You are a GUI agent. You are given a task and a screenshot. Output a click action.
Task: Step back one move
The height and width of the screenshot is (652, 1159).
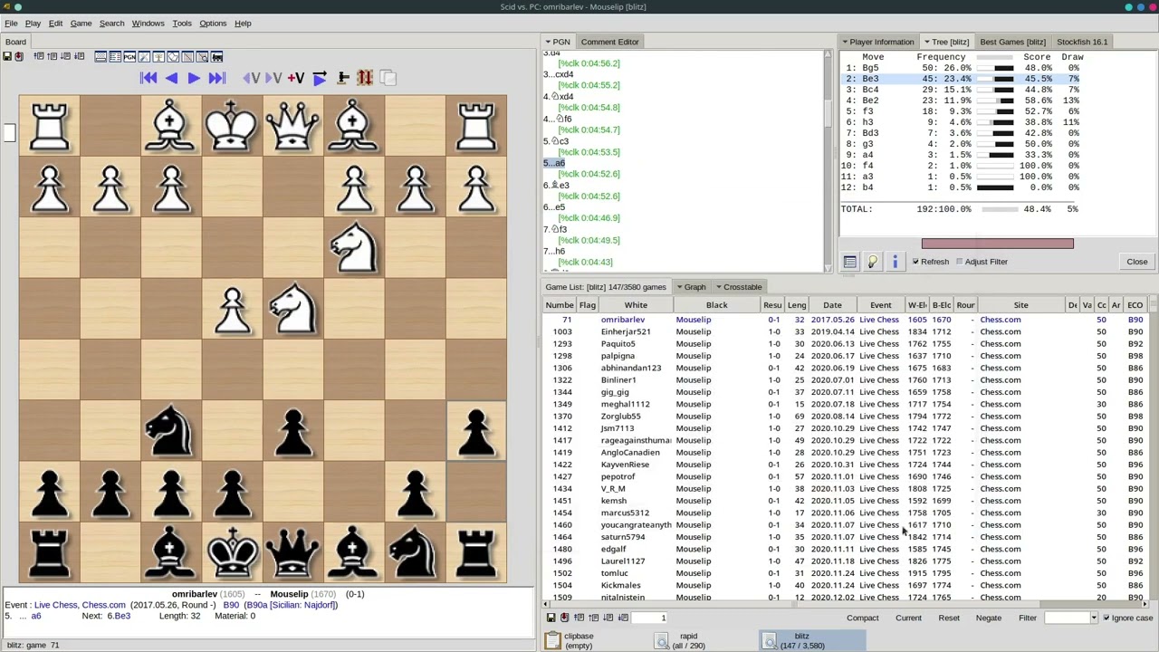pyautogui.click(x=171, y=79)
